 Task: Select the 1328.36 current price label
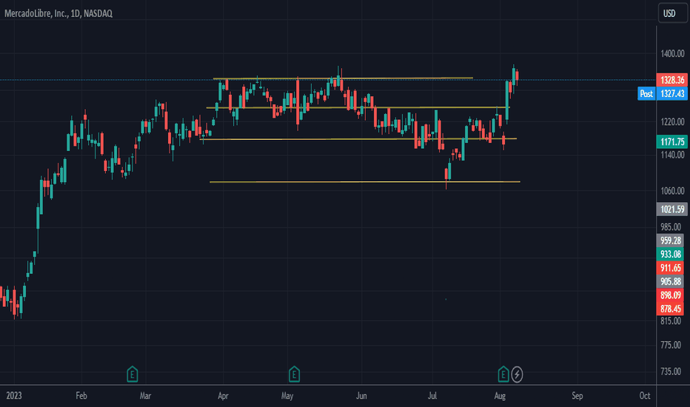click(x=672, y=80)
